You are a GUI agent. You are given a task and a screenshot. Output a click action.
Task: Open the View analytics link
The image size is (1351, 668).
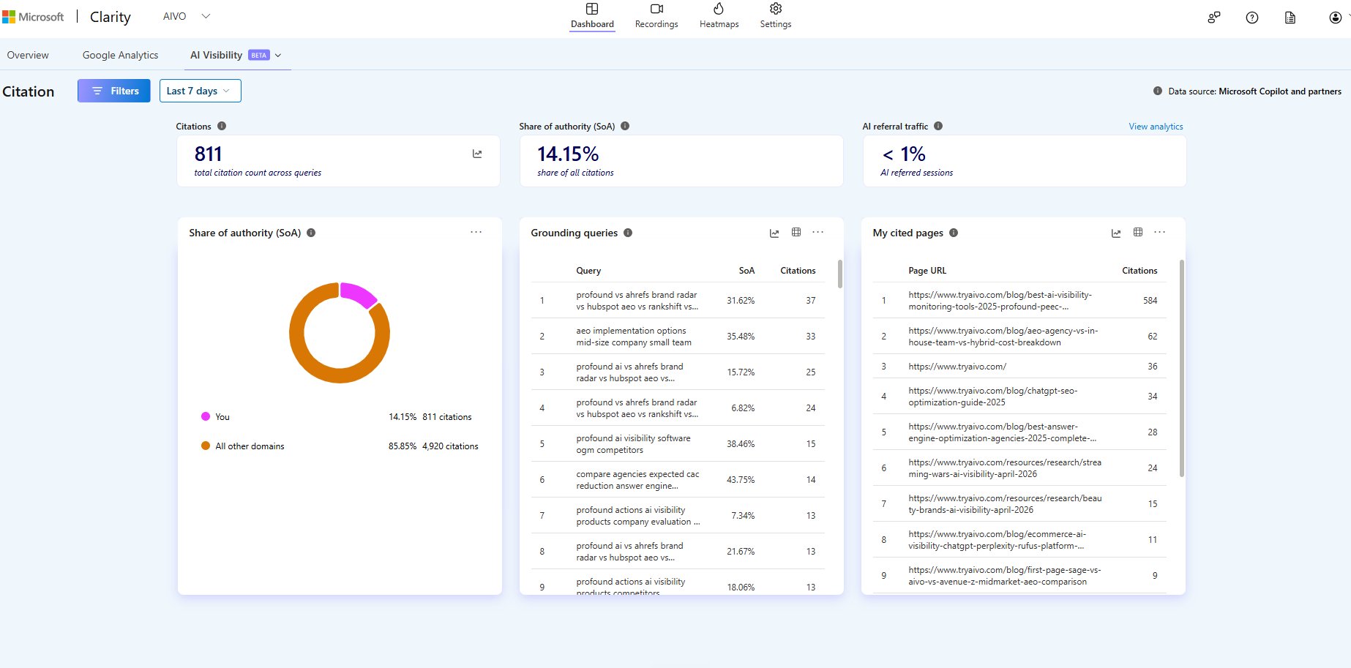(1156, 127)
